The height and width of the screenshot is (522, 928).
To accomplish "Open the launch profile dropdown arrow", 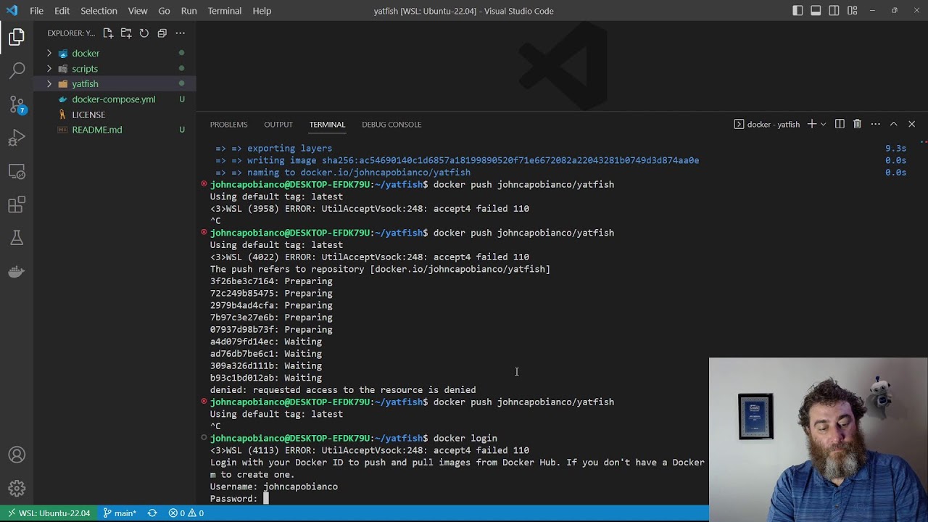I will click(823, 124).
